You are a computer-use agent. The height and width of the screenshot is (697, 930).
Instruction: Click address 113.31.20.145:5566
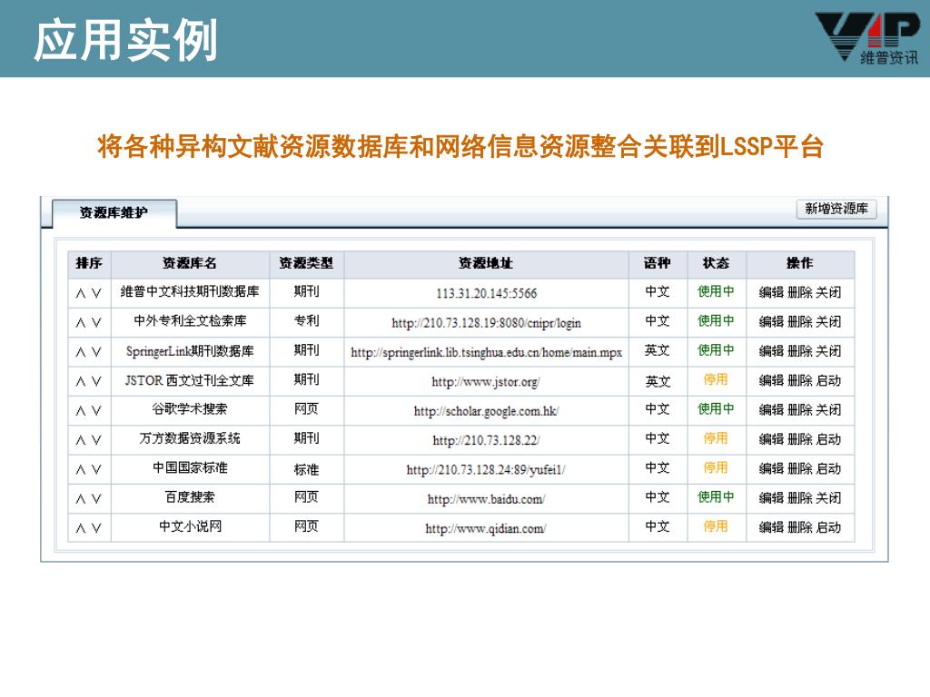487,293
